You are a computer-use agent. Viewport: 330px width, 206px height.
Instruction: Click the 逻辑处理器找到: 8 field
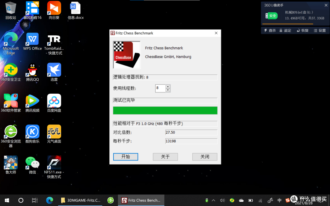(165, 77)
